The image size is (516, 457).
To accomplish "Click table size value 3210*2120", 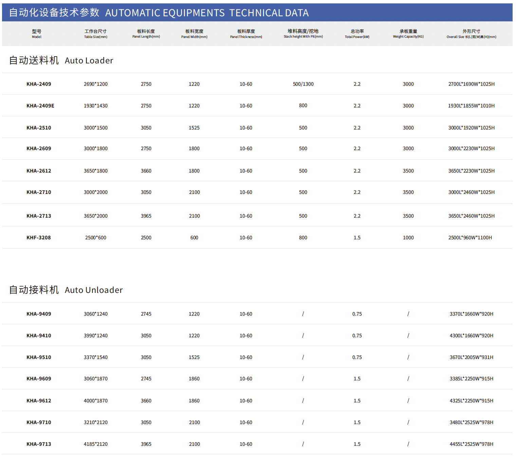I will click(x=96, y=422).
